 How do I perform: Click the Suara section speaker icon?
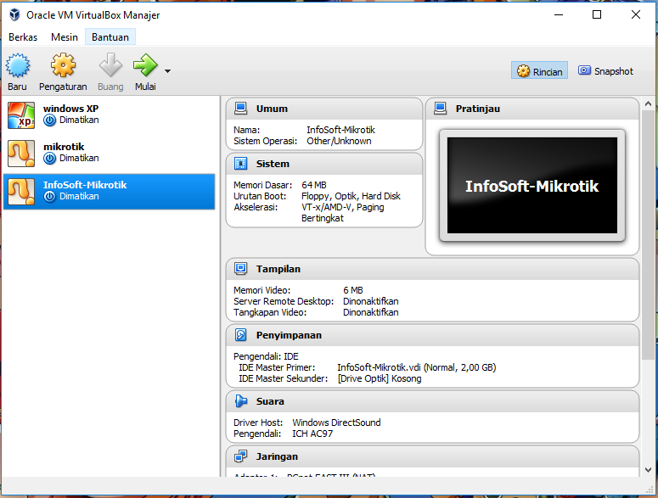click(241, 401)
